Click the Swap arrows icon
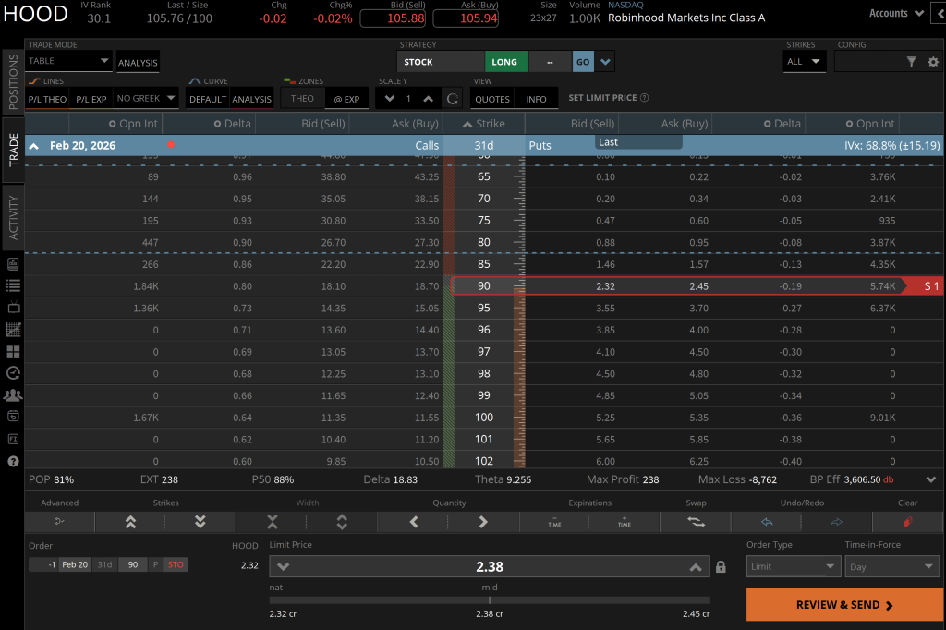 click(696, 522)
